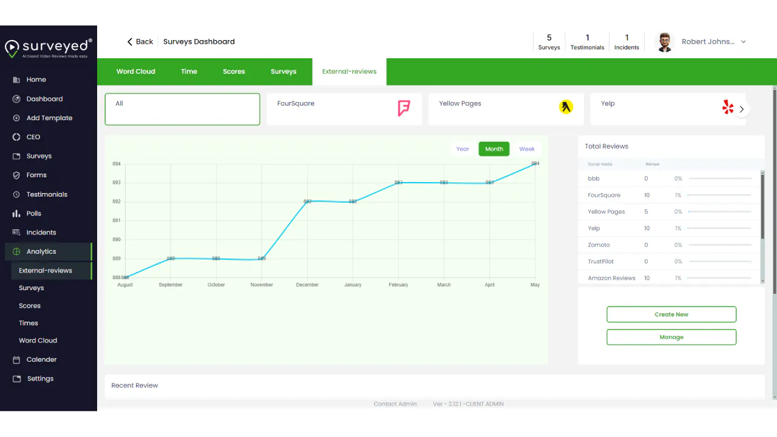Image resolution: width=777 pixels, height=437 pixels.
Task: Click the Testimonials clock icon
Action: [x=16, y=194]
